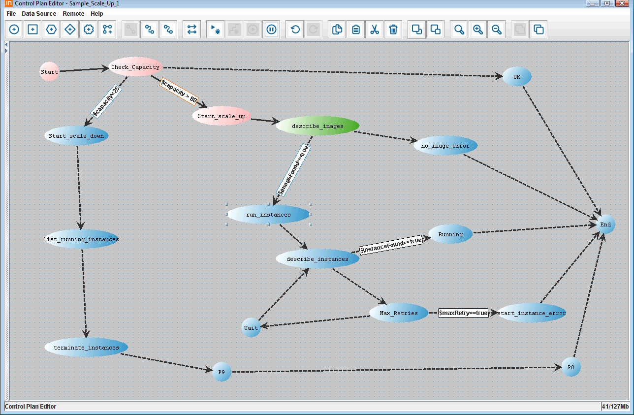Select the square node creation tool
Viewport: 634px width, 415px height.
[33, 30]
